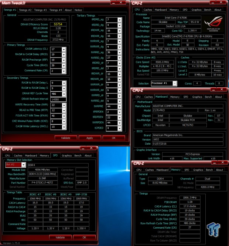Open the RAS# Precharge (tRP) dropdown
This screenshot has width=229, height=246.
pos(64,60)
